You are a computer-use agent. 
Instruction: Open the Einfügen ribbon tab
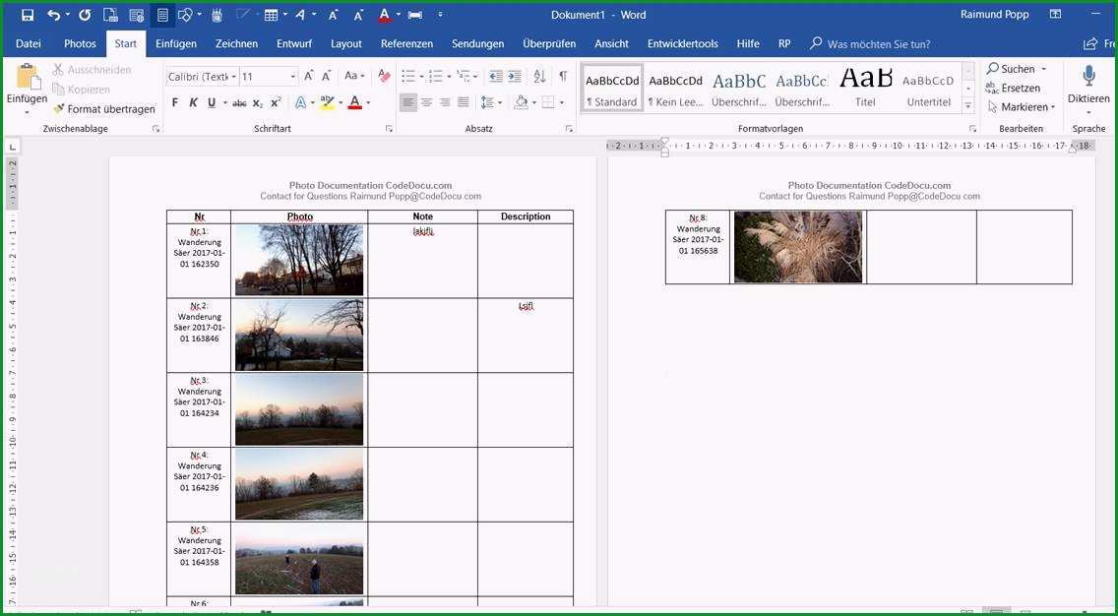click(x=176, y=43)
